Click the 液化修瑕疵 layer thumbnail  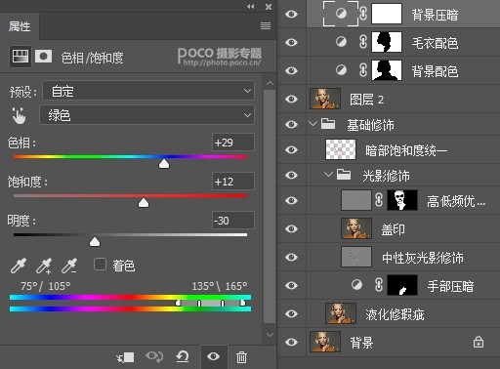click(x=341, y=313)
